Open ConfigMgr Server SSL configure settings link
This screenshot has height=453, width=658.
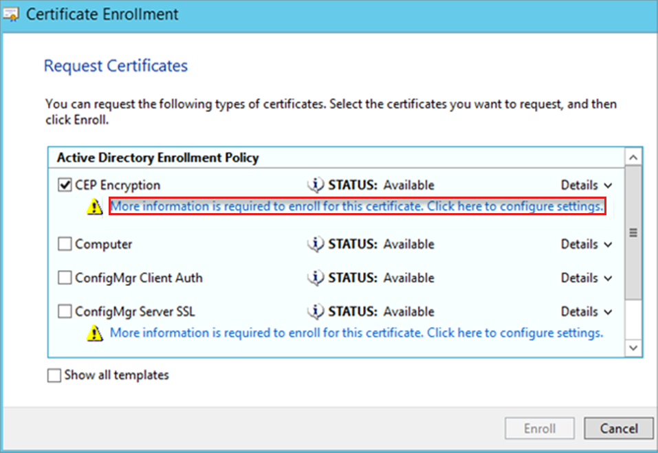click(357, 333)
